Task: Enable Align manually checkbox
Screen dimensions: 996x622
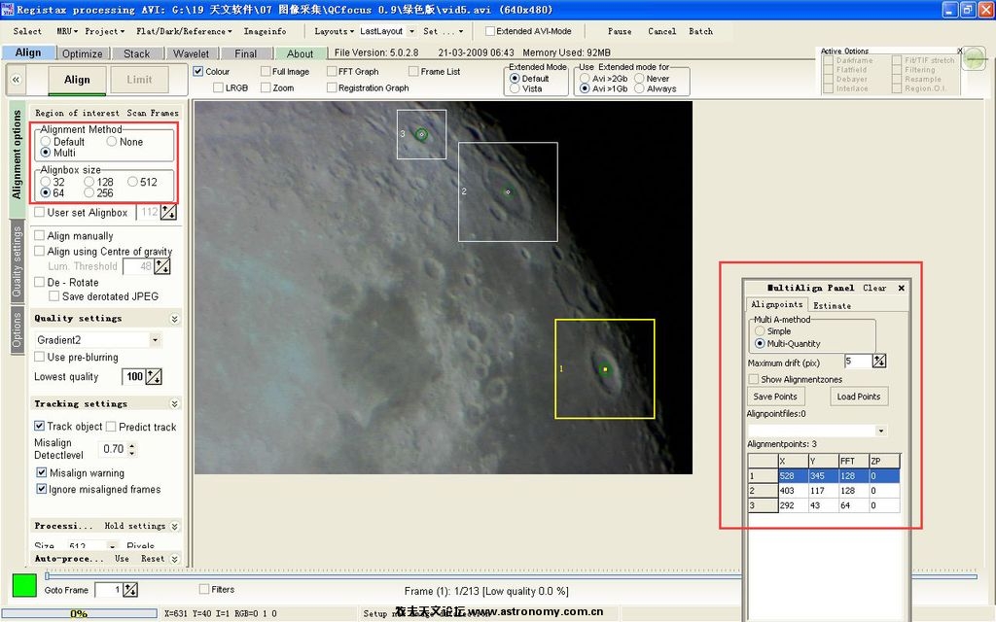Action: tap(39, 235)
